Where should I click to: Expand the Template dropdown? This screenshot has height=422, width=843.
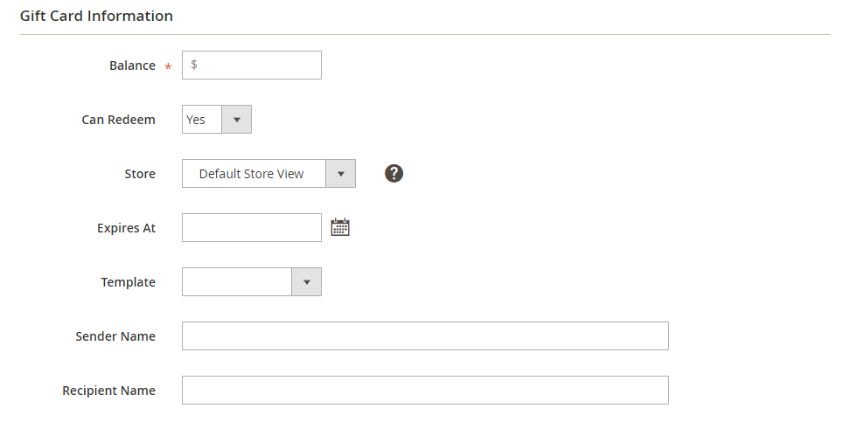coord(306,282)
